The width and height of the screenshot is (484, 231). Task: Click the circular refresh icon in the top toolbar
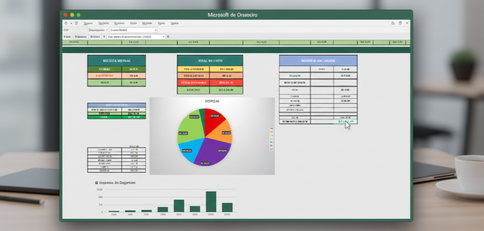tap(66, 23)
